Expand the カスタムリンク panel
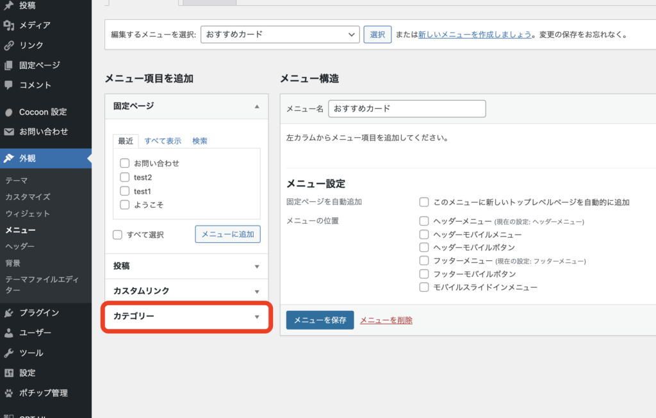 [x=186, y=291]
